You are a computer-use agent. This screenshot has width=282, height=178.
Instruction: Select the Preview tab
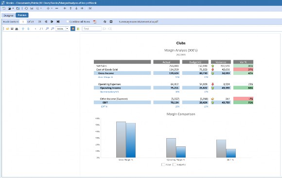pos(22,15)
